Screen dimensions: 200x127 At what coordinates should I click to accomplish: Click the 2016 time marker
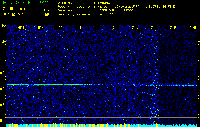(x=116, y=28)
